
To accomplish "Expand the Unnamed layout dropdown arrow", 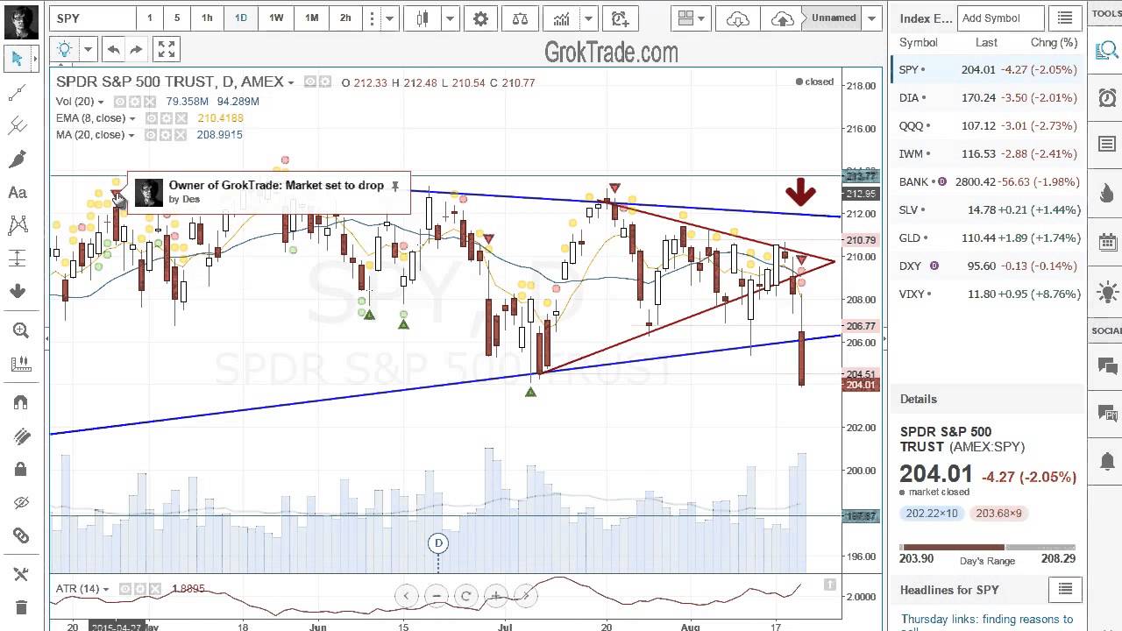I will pos(872,18).
